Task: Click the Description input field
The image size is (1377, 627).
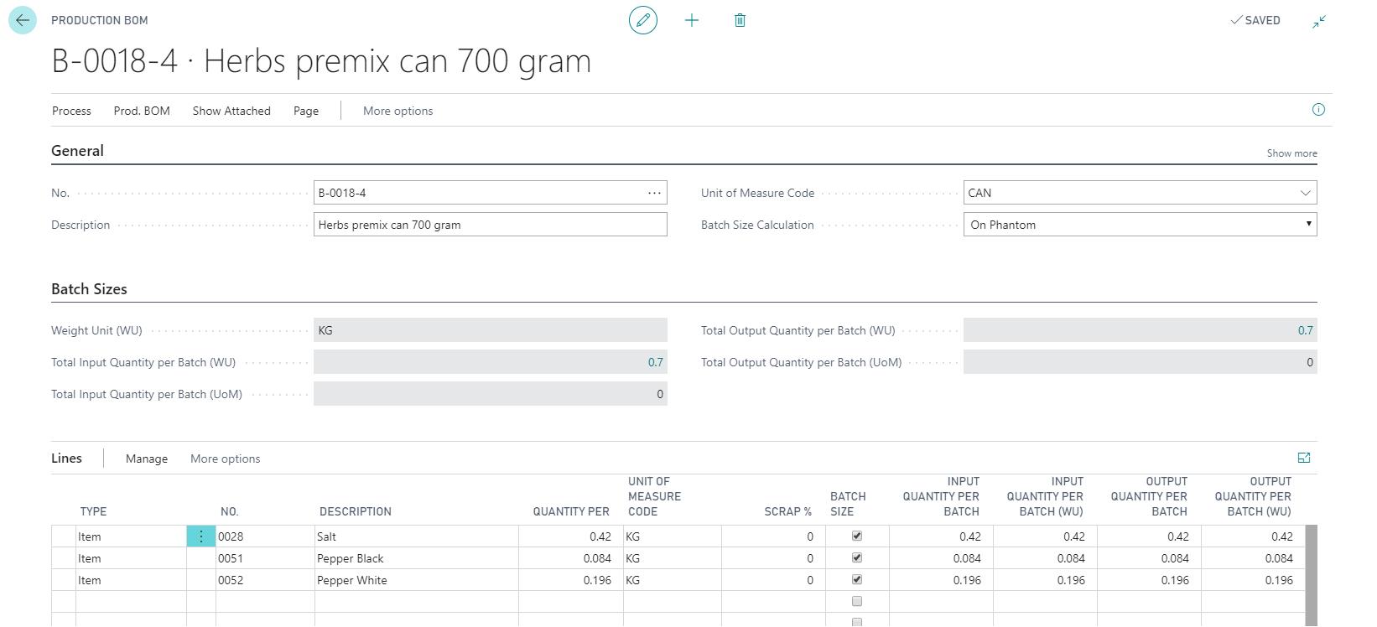Action: coord(490,225)
